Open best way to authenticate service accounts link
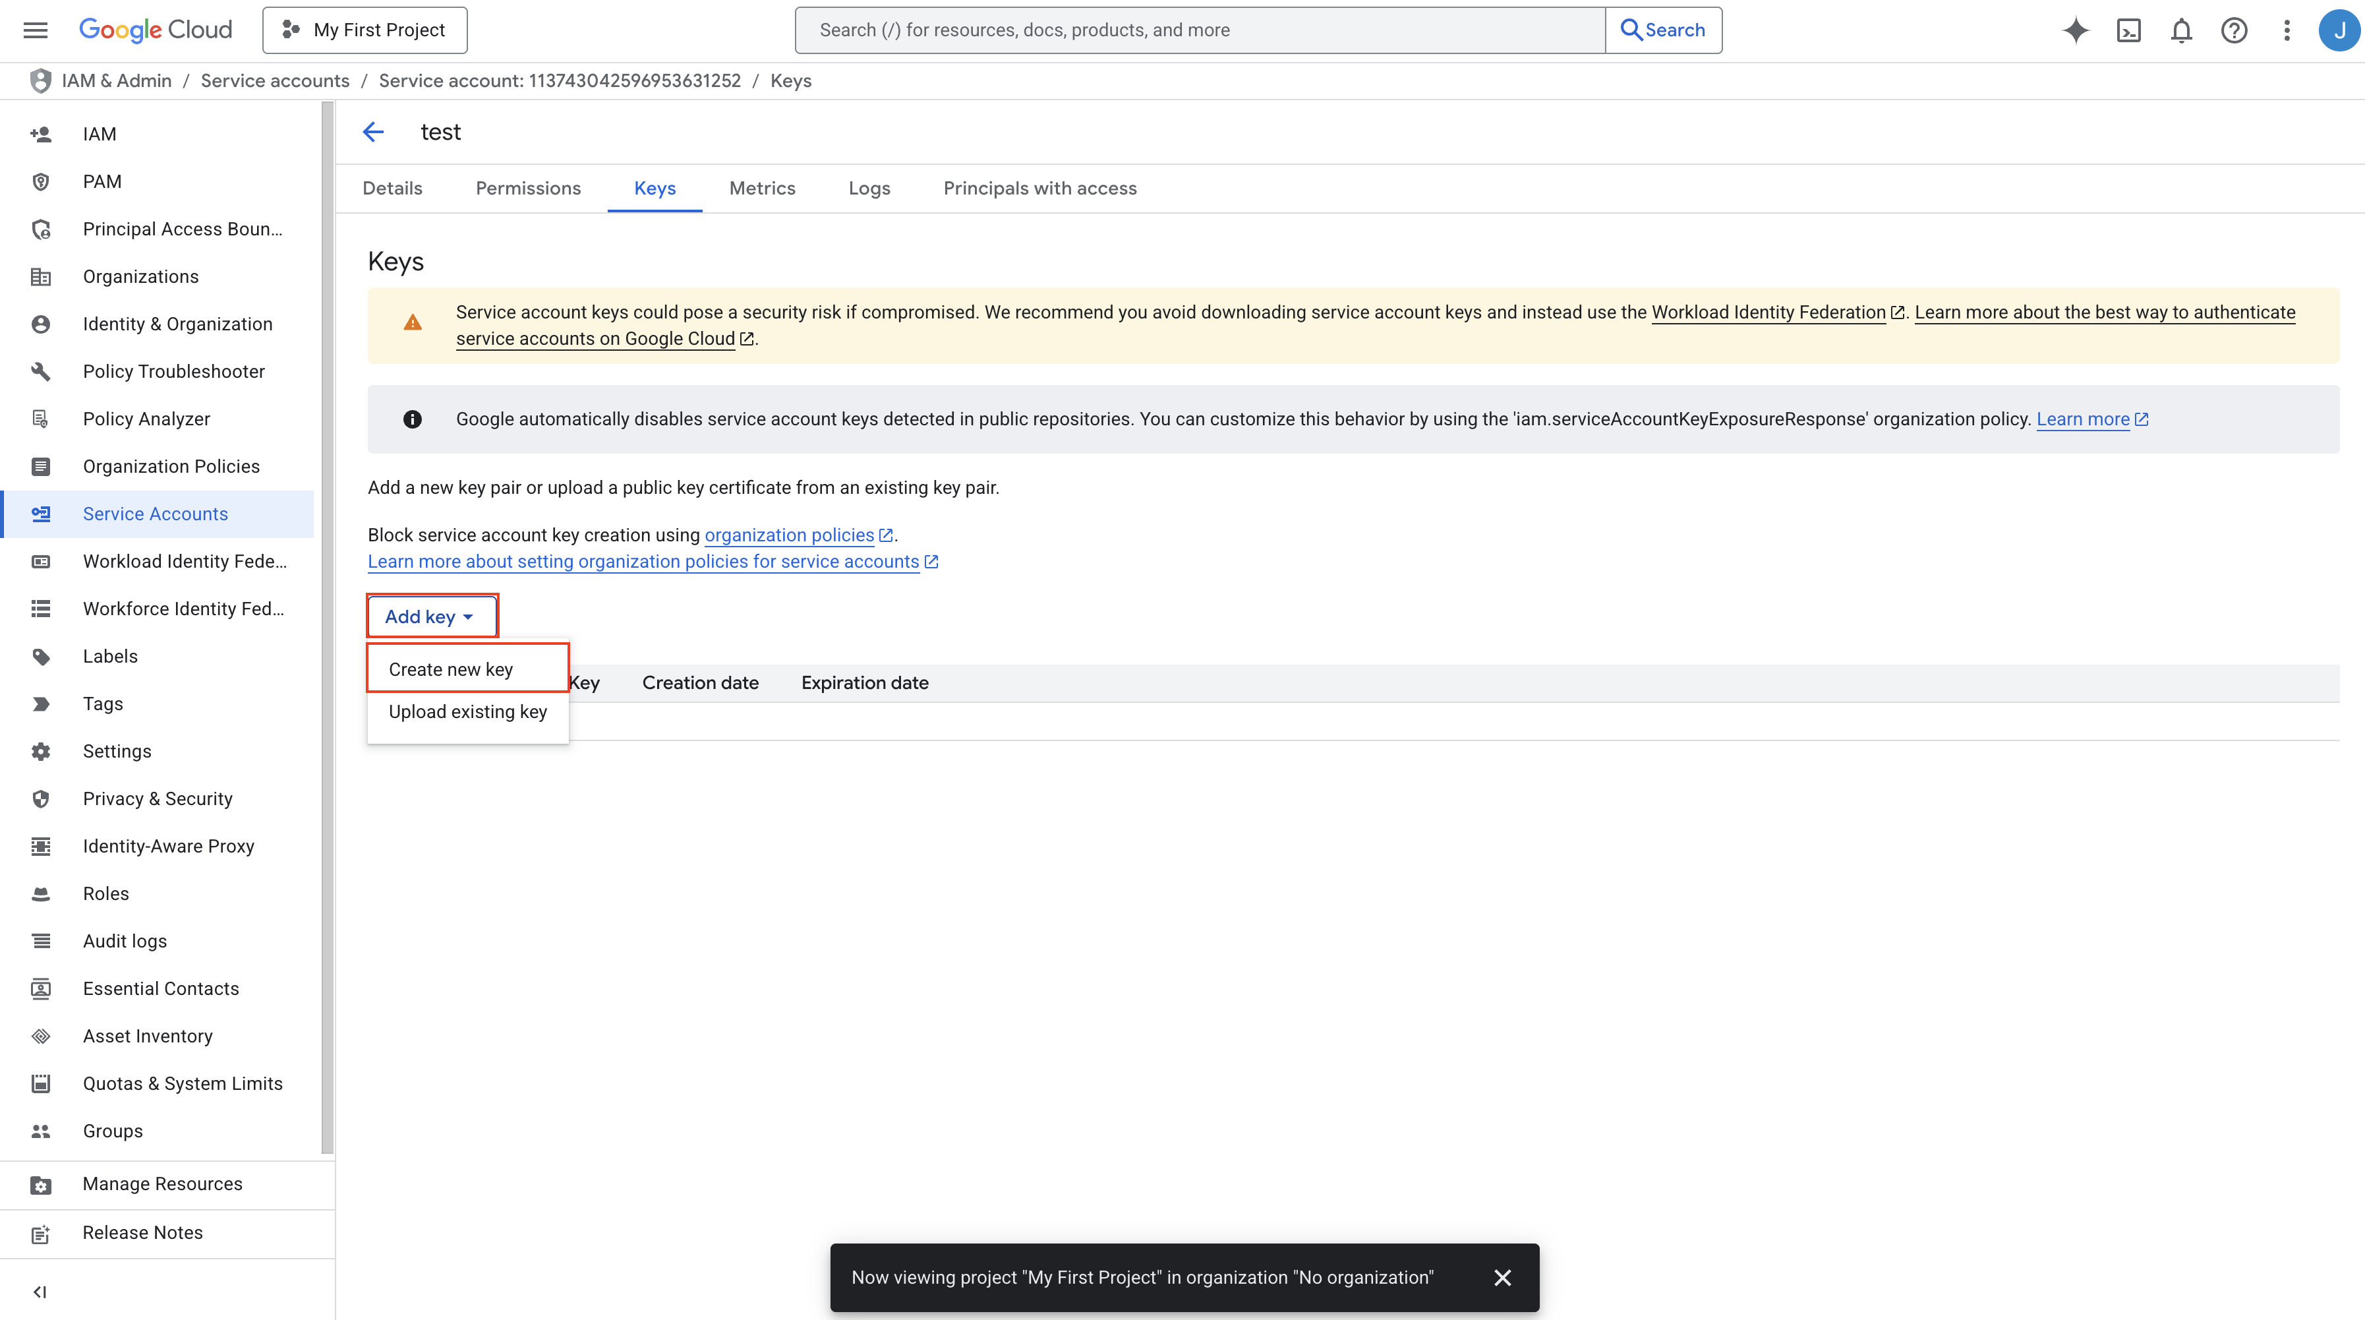Screen dimensions: 2365x1320 pyautogui.click(x=2104, y=313)
